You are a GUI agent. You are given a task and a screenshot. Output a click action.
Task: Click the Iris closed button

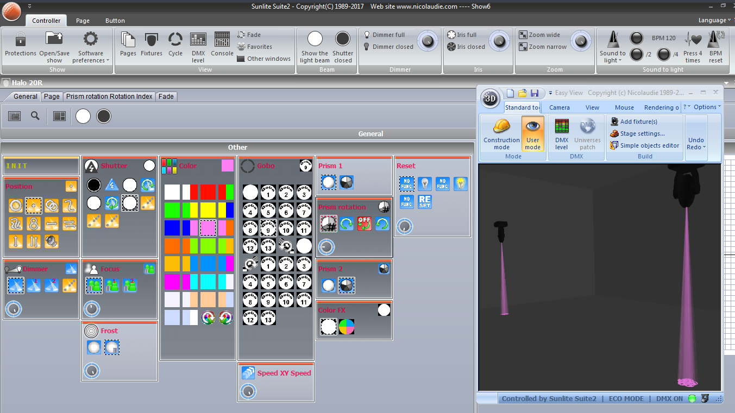(x=466, y=47)
